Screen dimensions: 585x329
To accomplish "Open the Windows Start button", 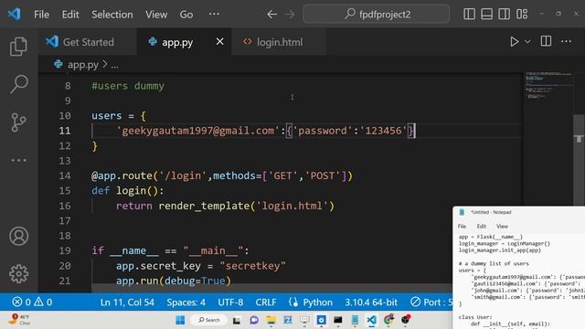I will [x=180, y=320].
